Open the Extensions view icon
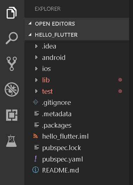Image resolution: width=133 pixels, height=185 pixels. [x=12, y=115]
